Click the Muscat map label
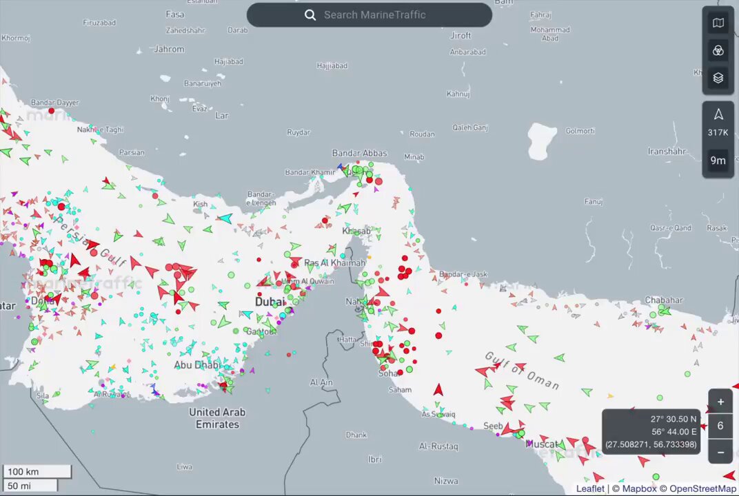739x496 pixels. 542,444
